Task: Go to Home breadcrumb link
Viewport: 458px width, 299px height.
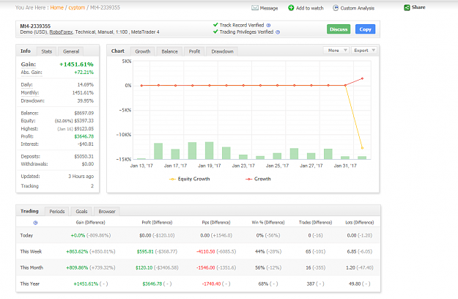Action: (x=56, y=7)
